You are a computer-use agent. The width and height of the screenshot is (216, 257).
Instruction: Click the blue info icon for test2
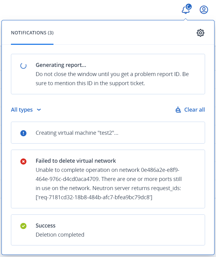pyautogui.click(x=23, y=133)
